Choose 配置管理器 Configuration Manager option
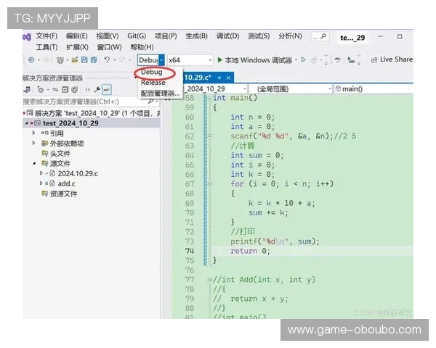This screenshot has height=348, width=436. pos(159,93)
